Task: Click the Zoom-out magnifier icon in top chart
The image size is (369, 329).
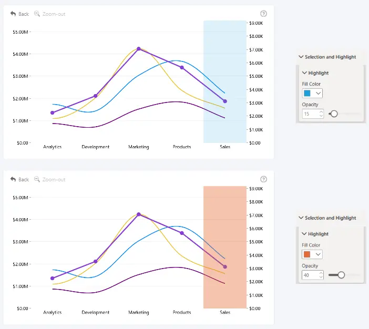Action: coord(37,14)
